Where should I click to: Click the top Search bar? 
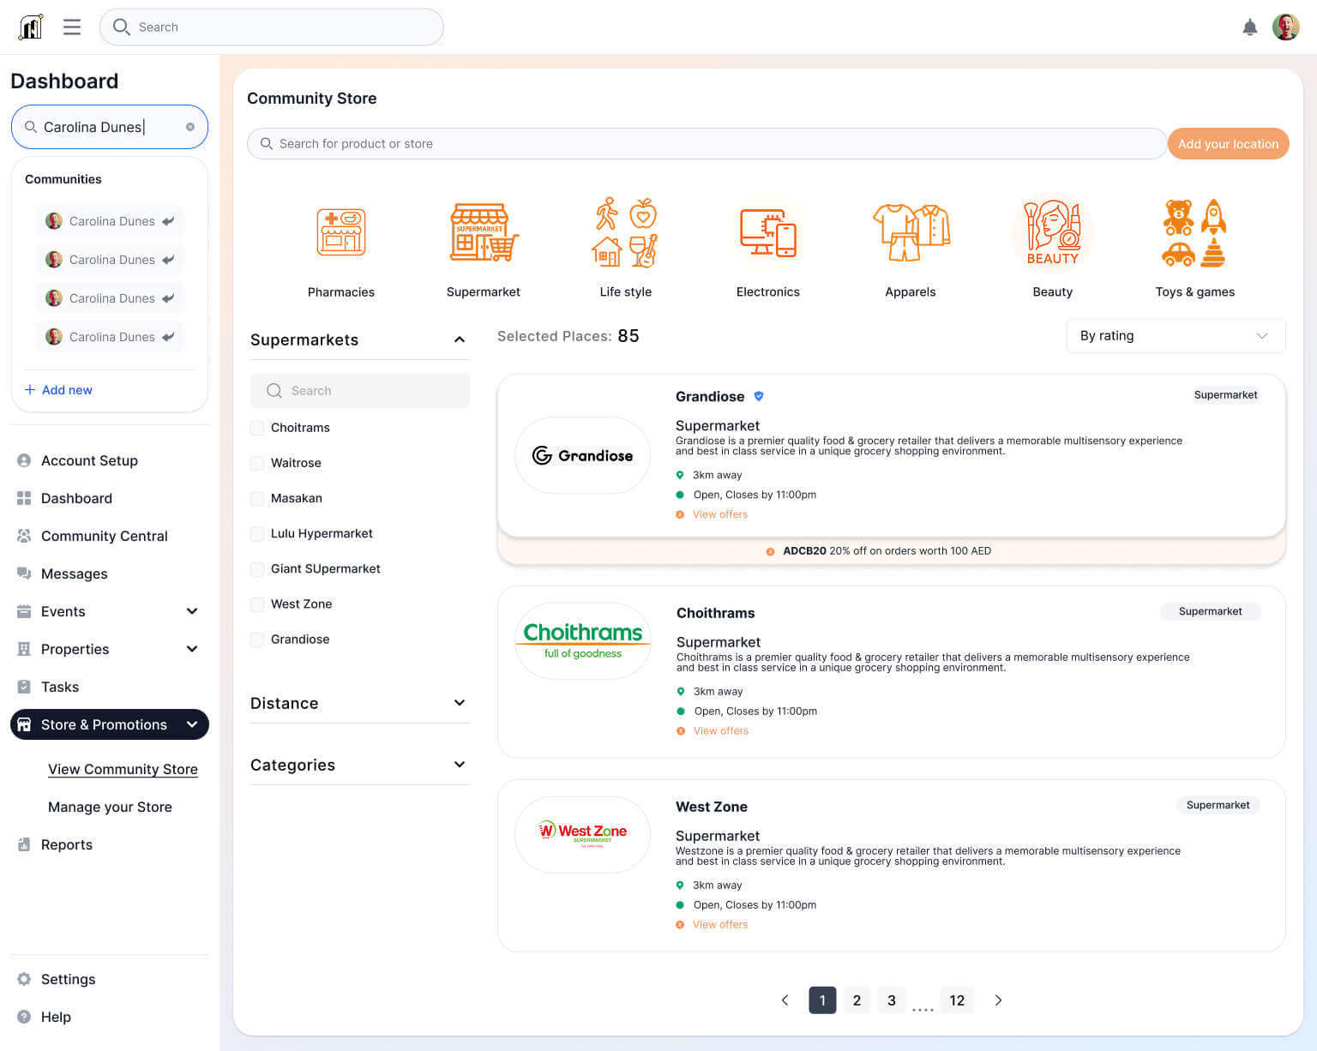pyautogui.click(x=272, y=27)
